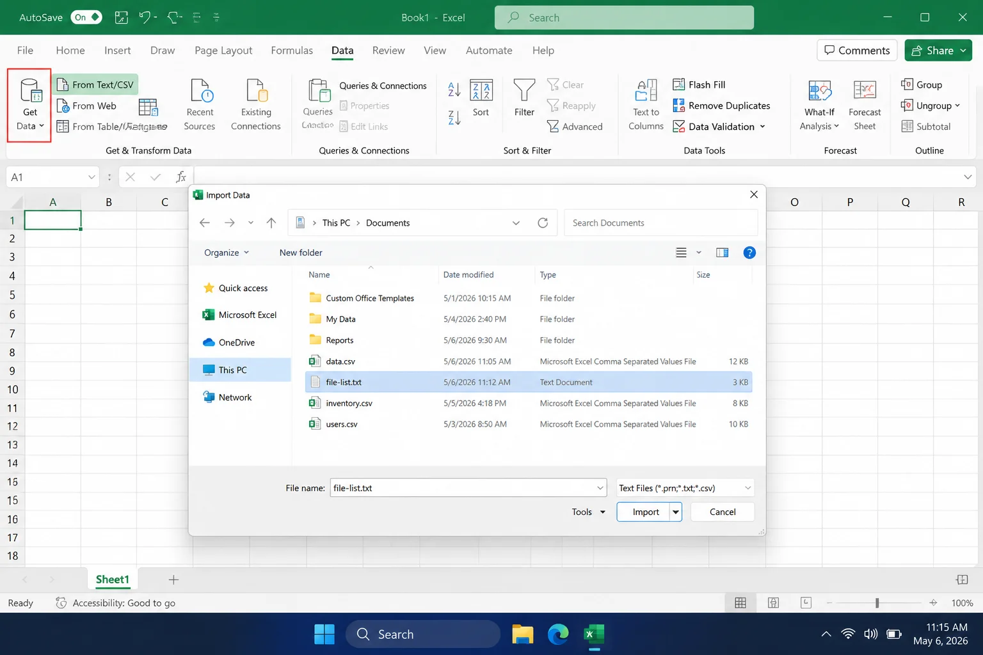Image resolution: width=983 pixels, height=655 pixels.
Task: Select data.csv in the file list
Action: tap(529, 361)
